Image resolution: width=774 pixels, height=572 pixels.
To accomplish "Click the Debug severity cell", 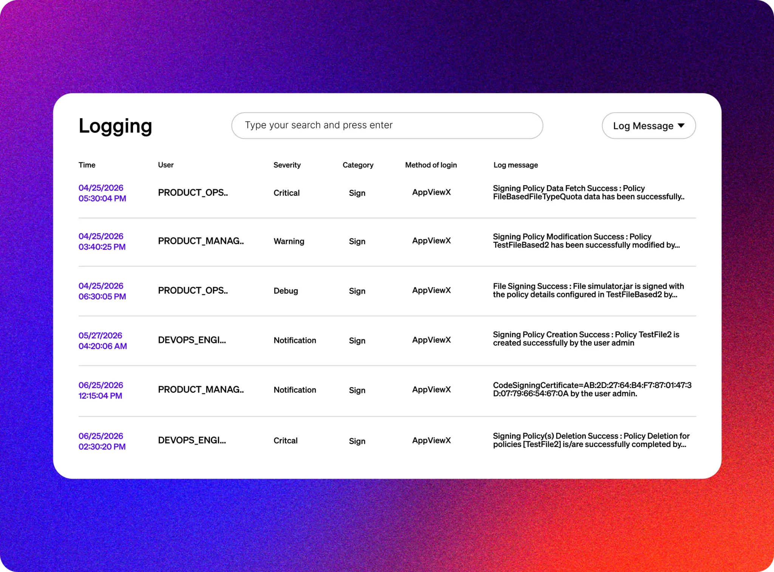I will [x=286, y=291].
